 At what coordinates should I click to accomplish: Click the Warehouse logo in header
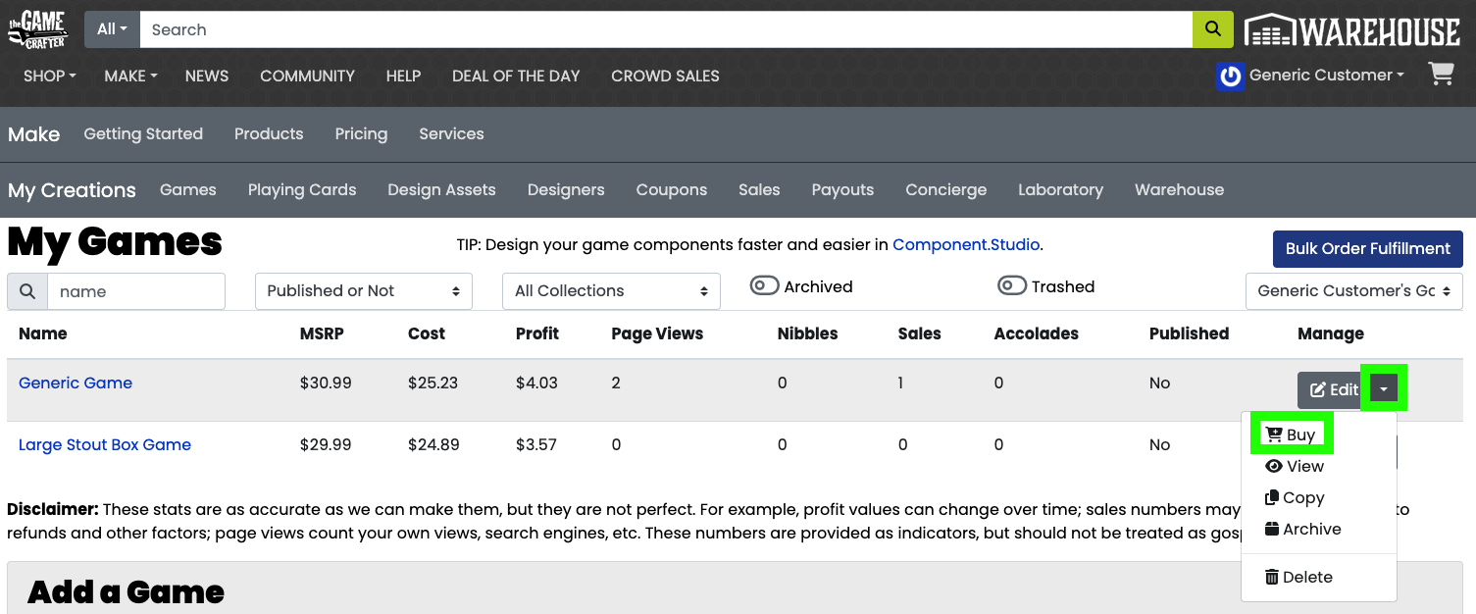(x=1352, y=30)
